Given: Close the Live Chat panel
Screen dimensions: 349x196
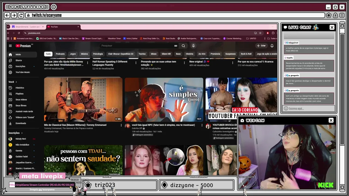Looking at the screenshot, I should click(332, 27).
